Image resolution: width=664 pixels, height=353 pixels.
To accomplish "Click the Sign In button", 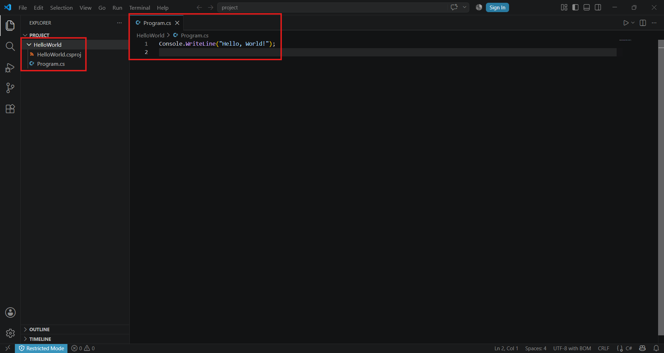I will coord(497,7).
